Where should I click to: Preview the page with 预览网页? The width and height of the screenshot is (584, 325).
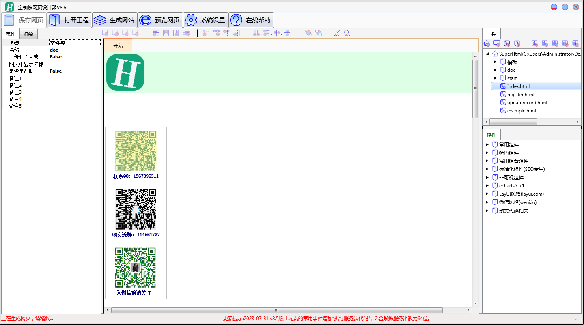pos(160,20)
